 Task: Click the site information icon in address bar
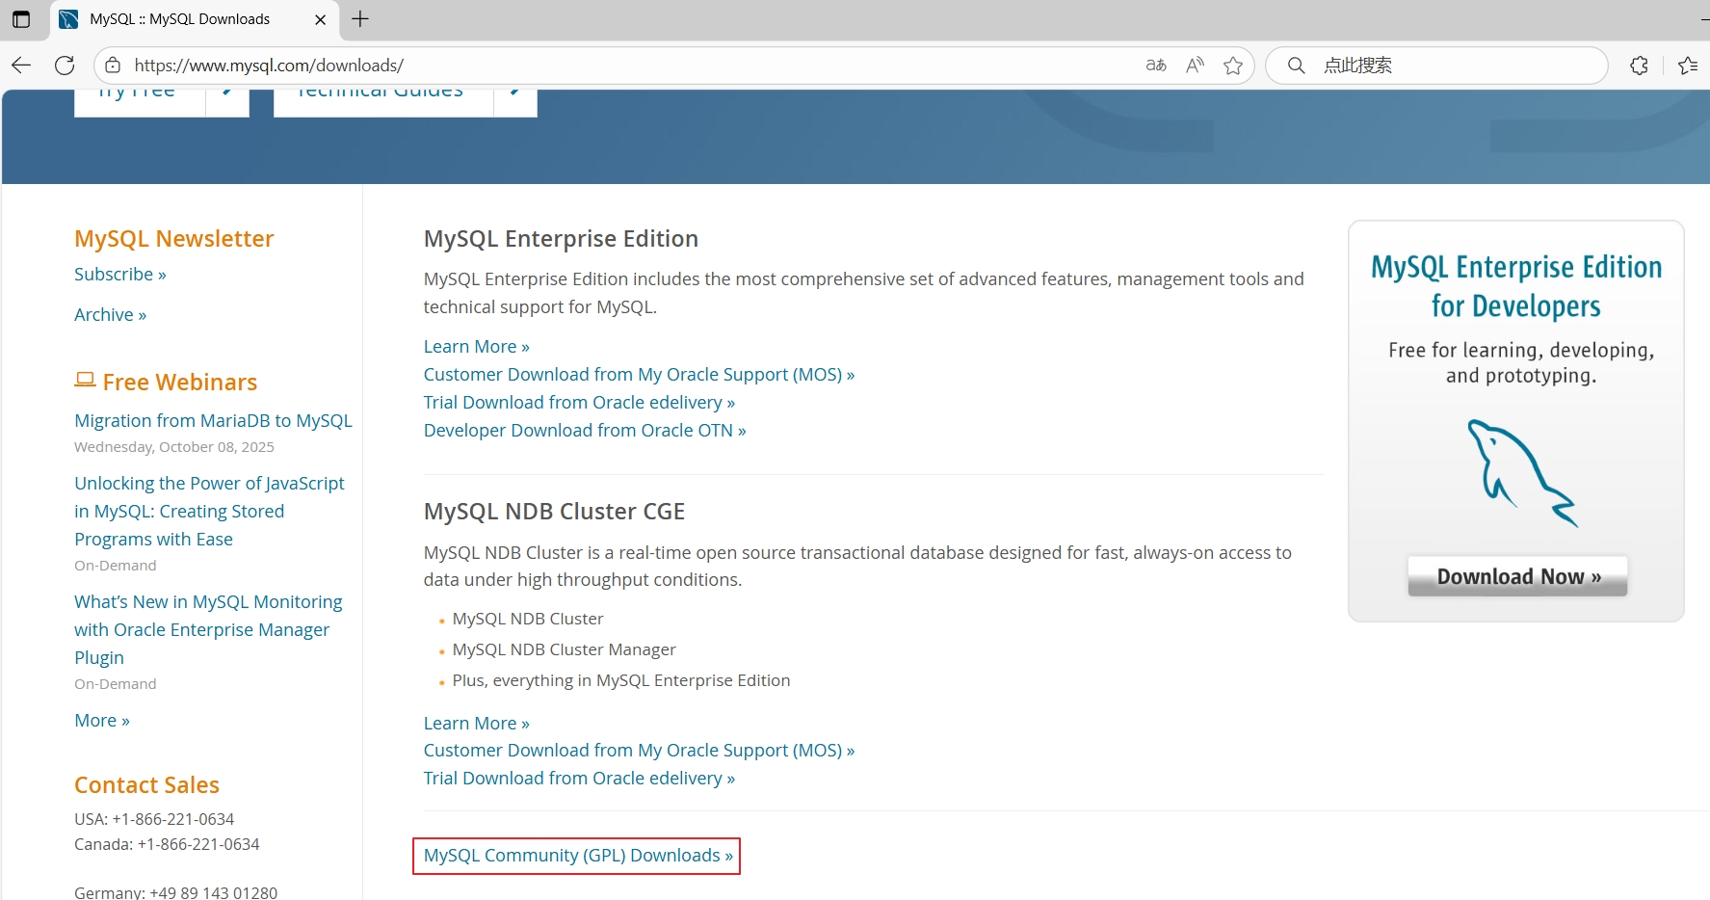(x=112, y=65)
